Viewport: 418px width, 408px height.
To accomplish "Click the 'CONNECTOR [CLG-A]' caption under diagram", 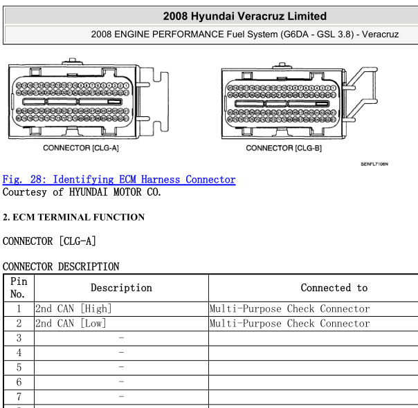I will coord(81,148).
